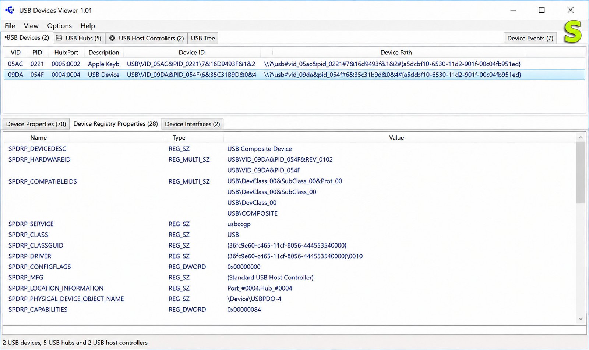589x350 pixels.
Task: Click the properties scrollbar down arrow
Action: (x=581, y=319)
